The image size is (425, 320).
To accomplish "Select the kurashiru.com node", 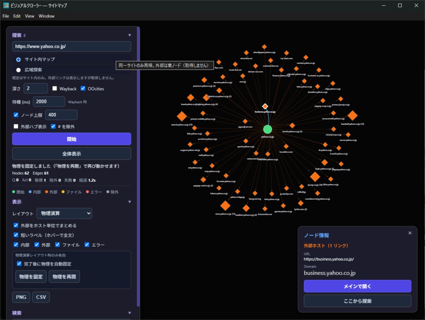I will 286,147.
